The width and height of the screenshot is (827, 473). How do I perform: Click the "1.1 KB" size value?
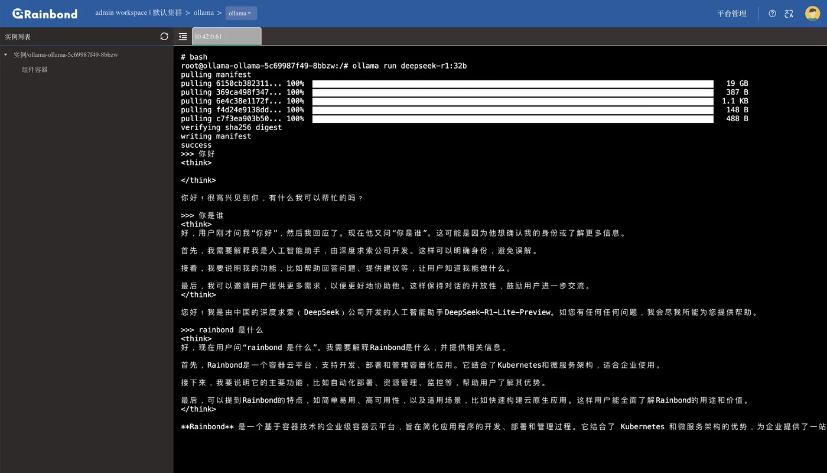click(x=735, y=101)
